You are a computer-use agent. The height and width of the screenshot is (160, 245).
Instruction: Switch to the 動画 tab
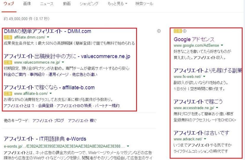pos(67,4)
